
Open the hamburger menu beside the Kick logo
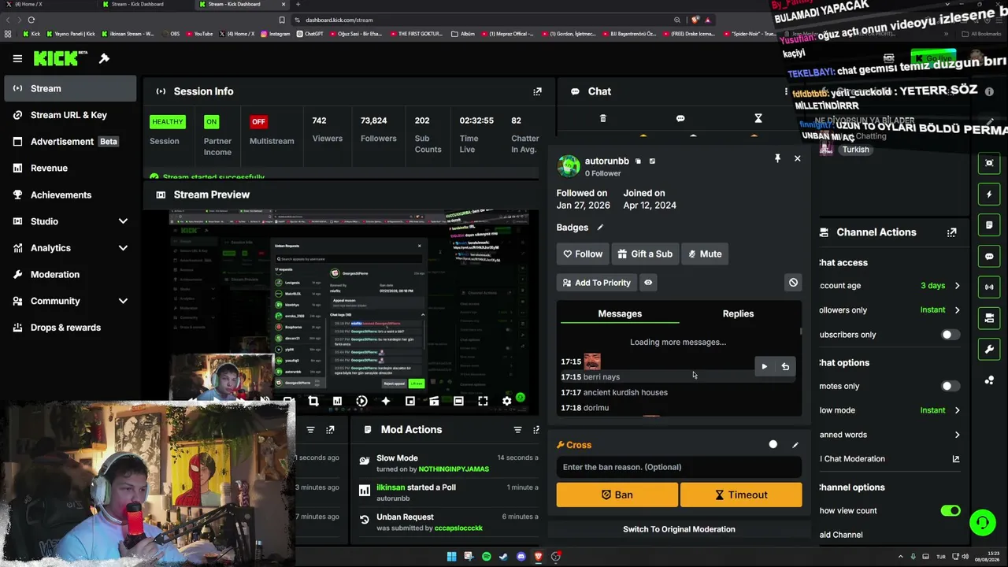pos(17,58)
